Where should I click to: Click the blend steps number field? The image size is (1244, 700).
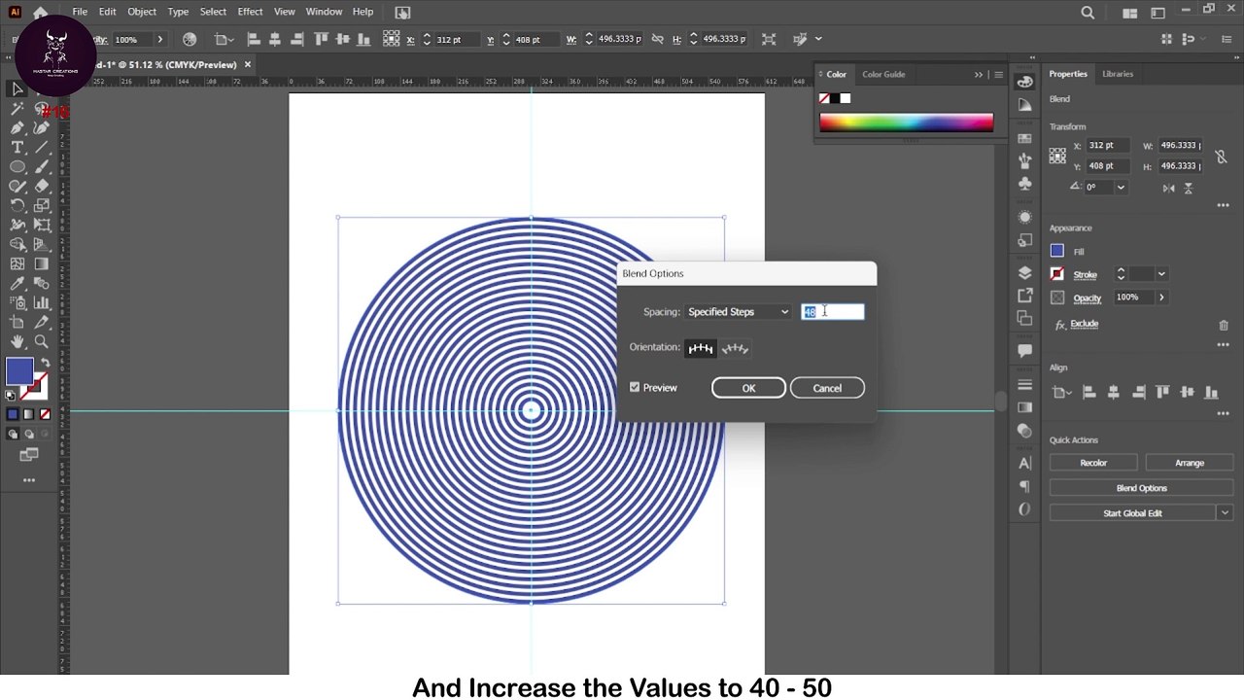(832, 312)
